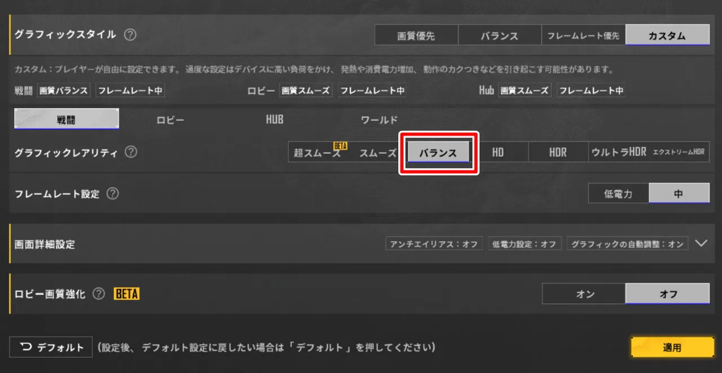Turn ロビー画質強化 to オン

coord(584,294)
